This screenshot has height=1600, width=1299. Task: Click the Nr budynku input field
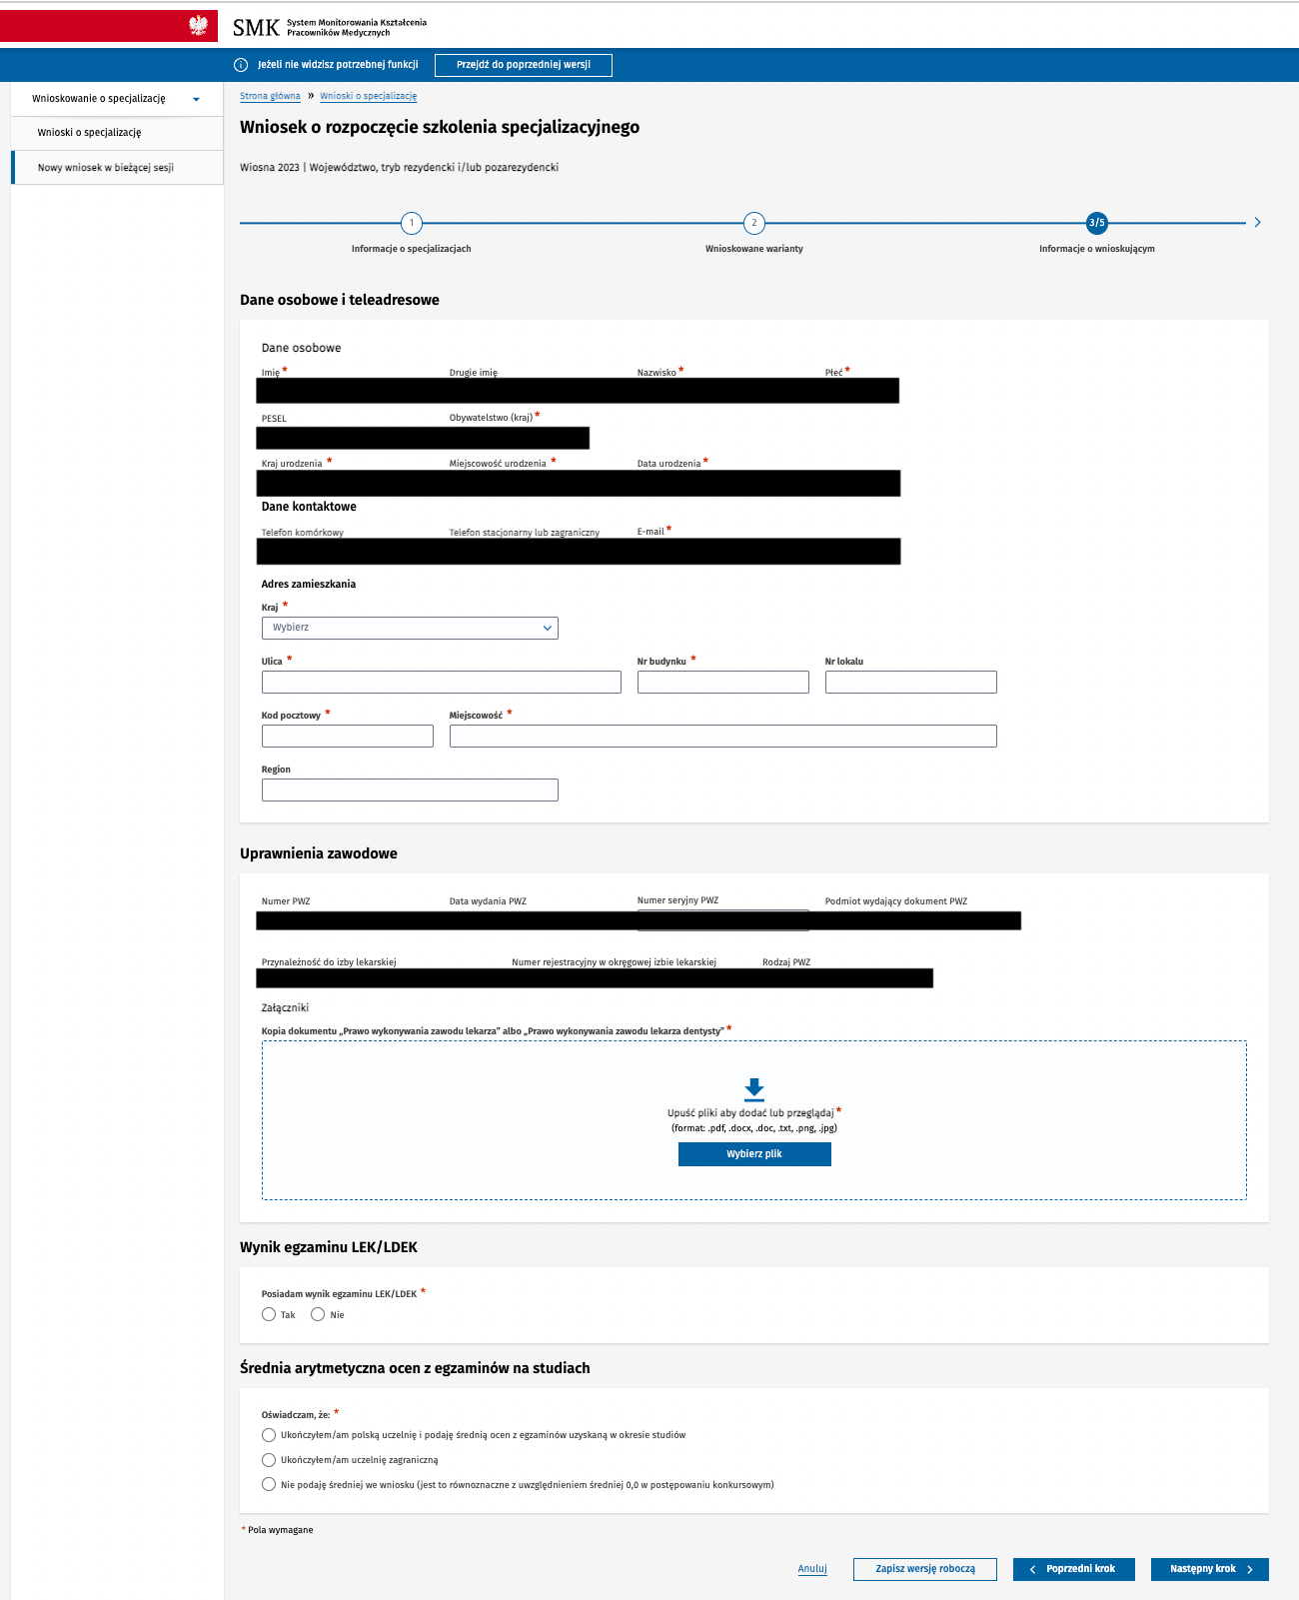point(722,682)
